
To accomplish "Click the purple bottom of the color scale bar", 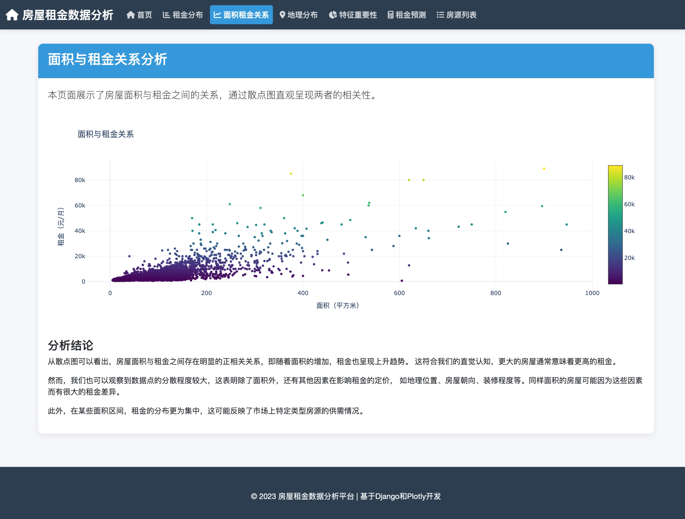I will click(615, 281).
